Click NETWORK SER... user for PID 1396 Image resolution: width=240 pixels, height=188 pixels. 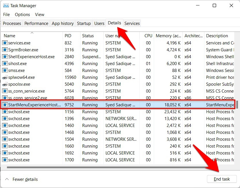point(121,119)
